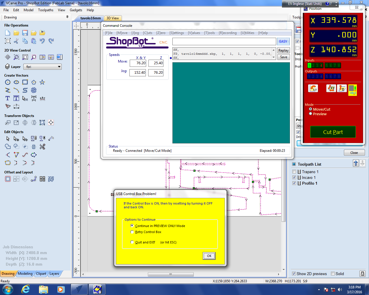Viewport: 369px width, 295px height.
Task: Click the Align Objects tool
Action: [x=51, y=123]
